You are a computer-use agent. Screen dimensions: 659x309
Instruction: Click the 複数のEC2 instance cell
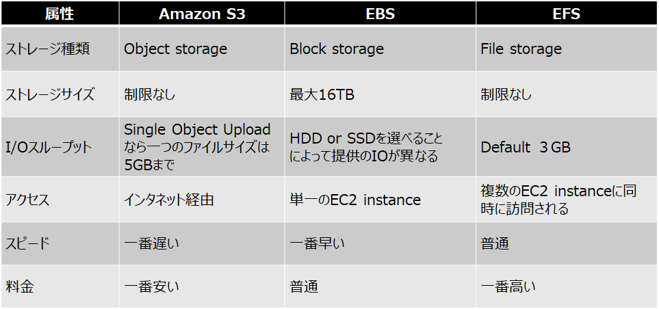[567, 200]
